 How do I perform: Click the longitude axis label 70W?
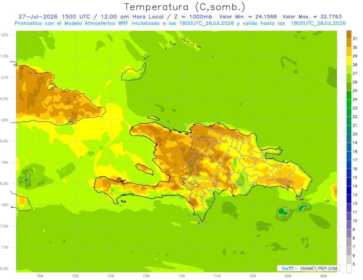pyautogui.click(x=253, y=276)
